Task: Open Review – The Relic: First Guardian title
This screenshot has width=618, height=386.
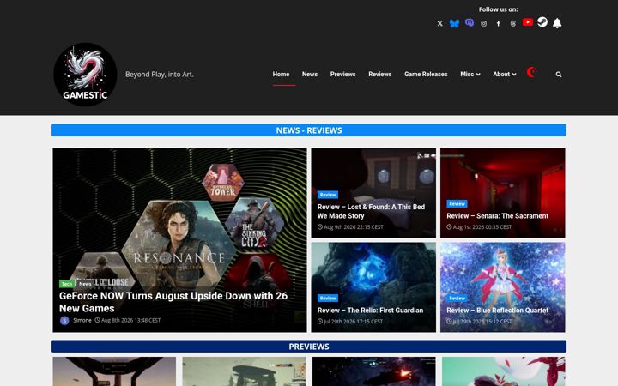Action: point(370,311)
